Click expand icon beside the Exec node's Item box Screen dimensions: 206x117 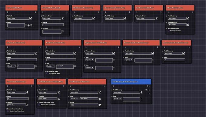pyautogui.click(x=141, y=99)
